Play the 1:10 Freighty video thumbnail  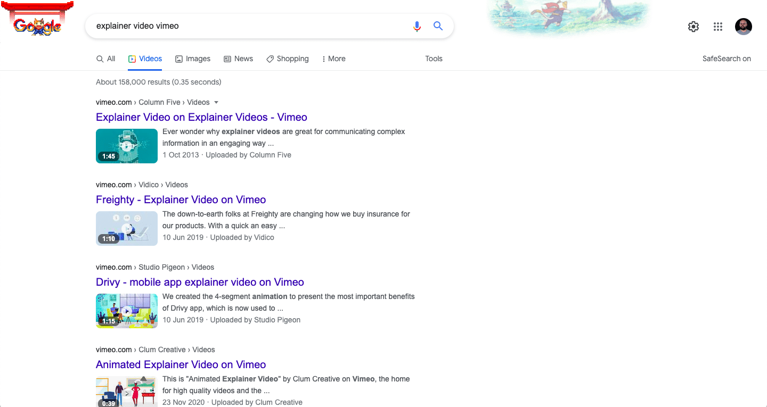[x=127, y=228]
